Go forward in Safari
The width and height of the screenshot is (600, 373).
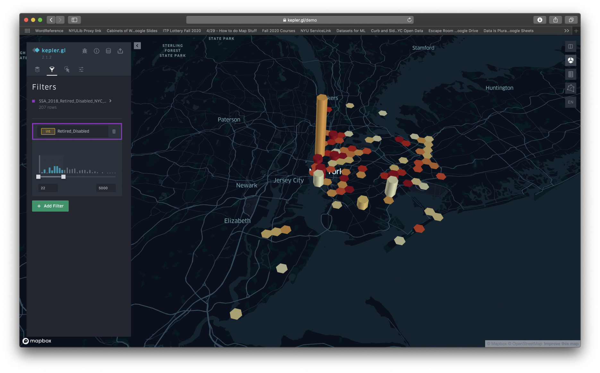(60, 20)
